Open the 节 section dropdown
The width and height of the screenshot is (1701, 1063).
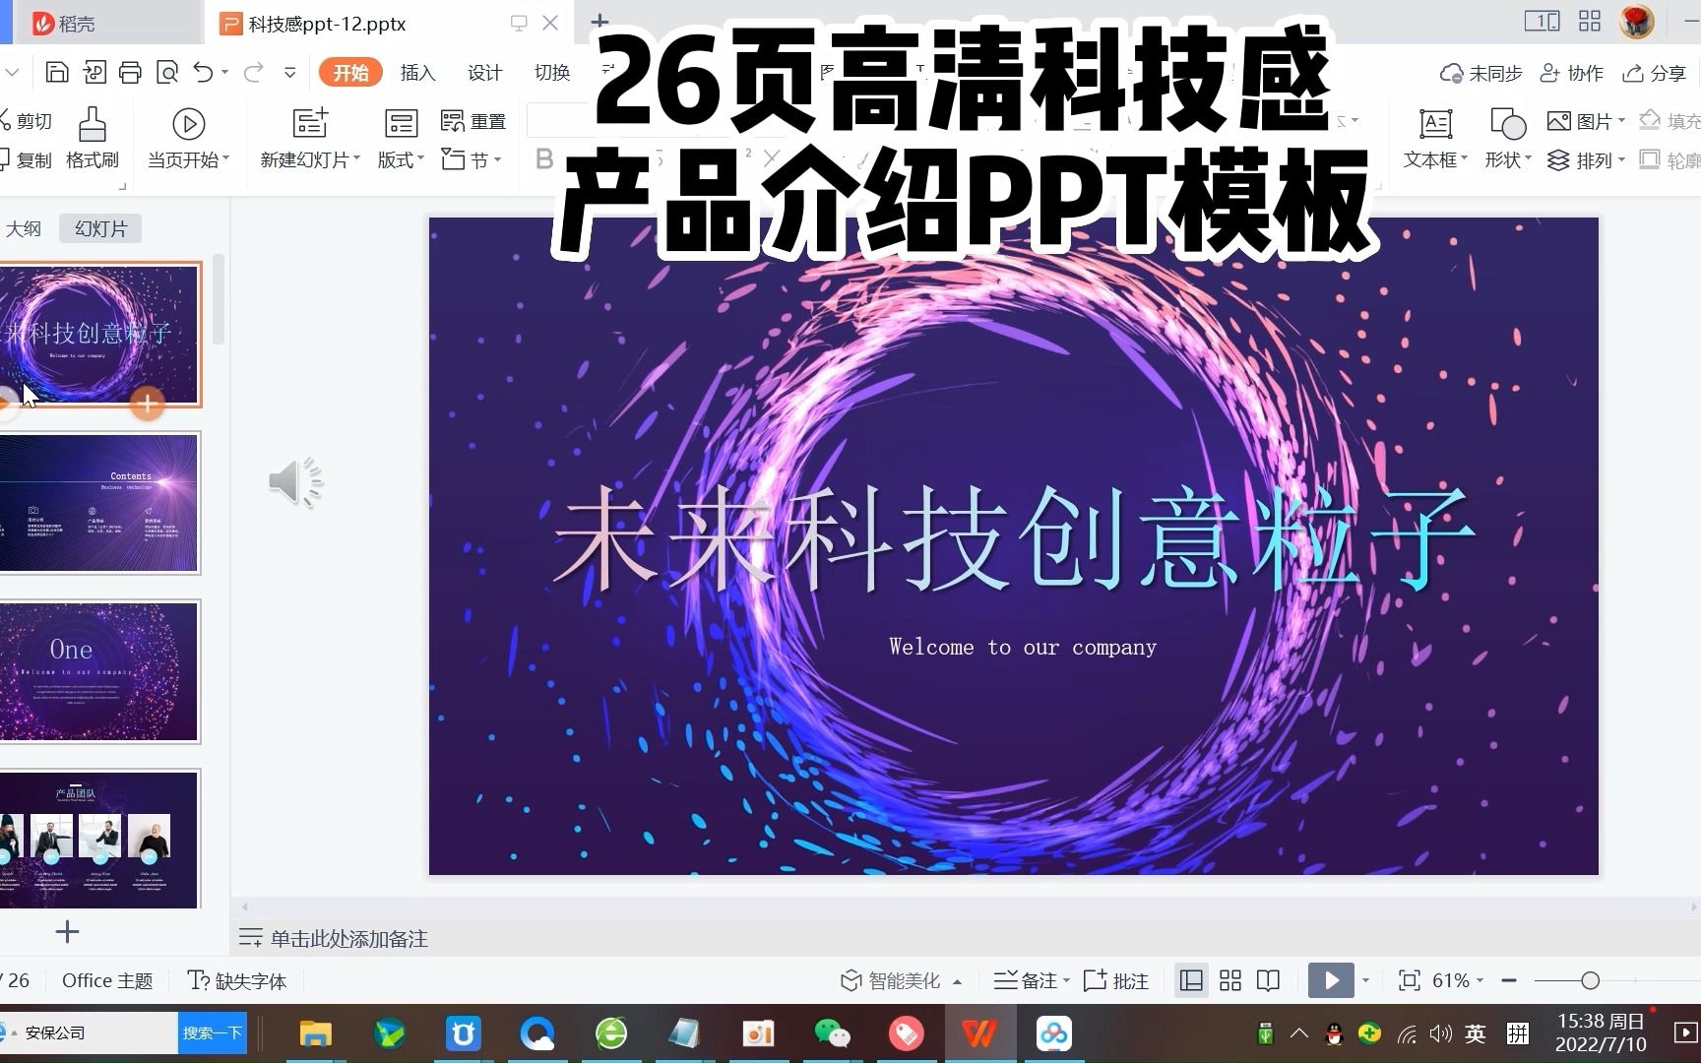pyautogui.click(x=472, y=159)
